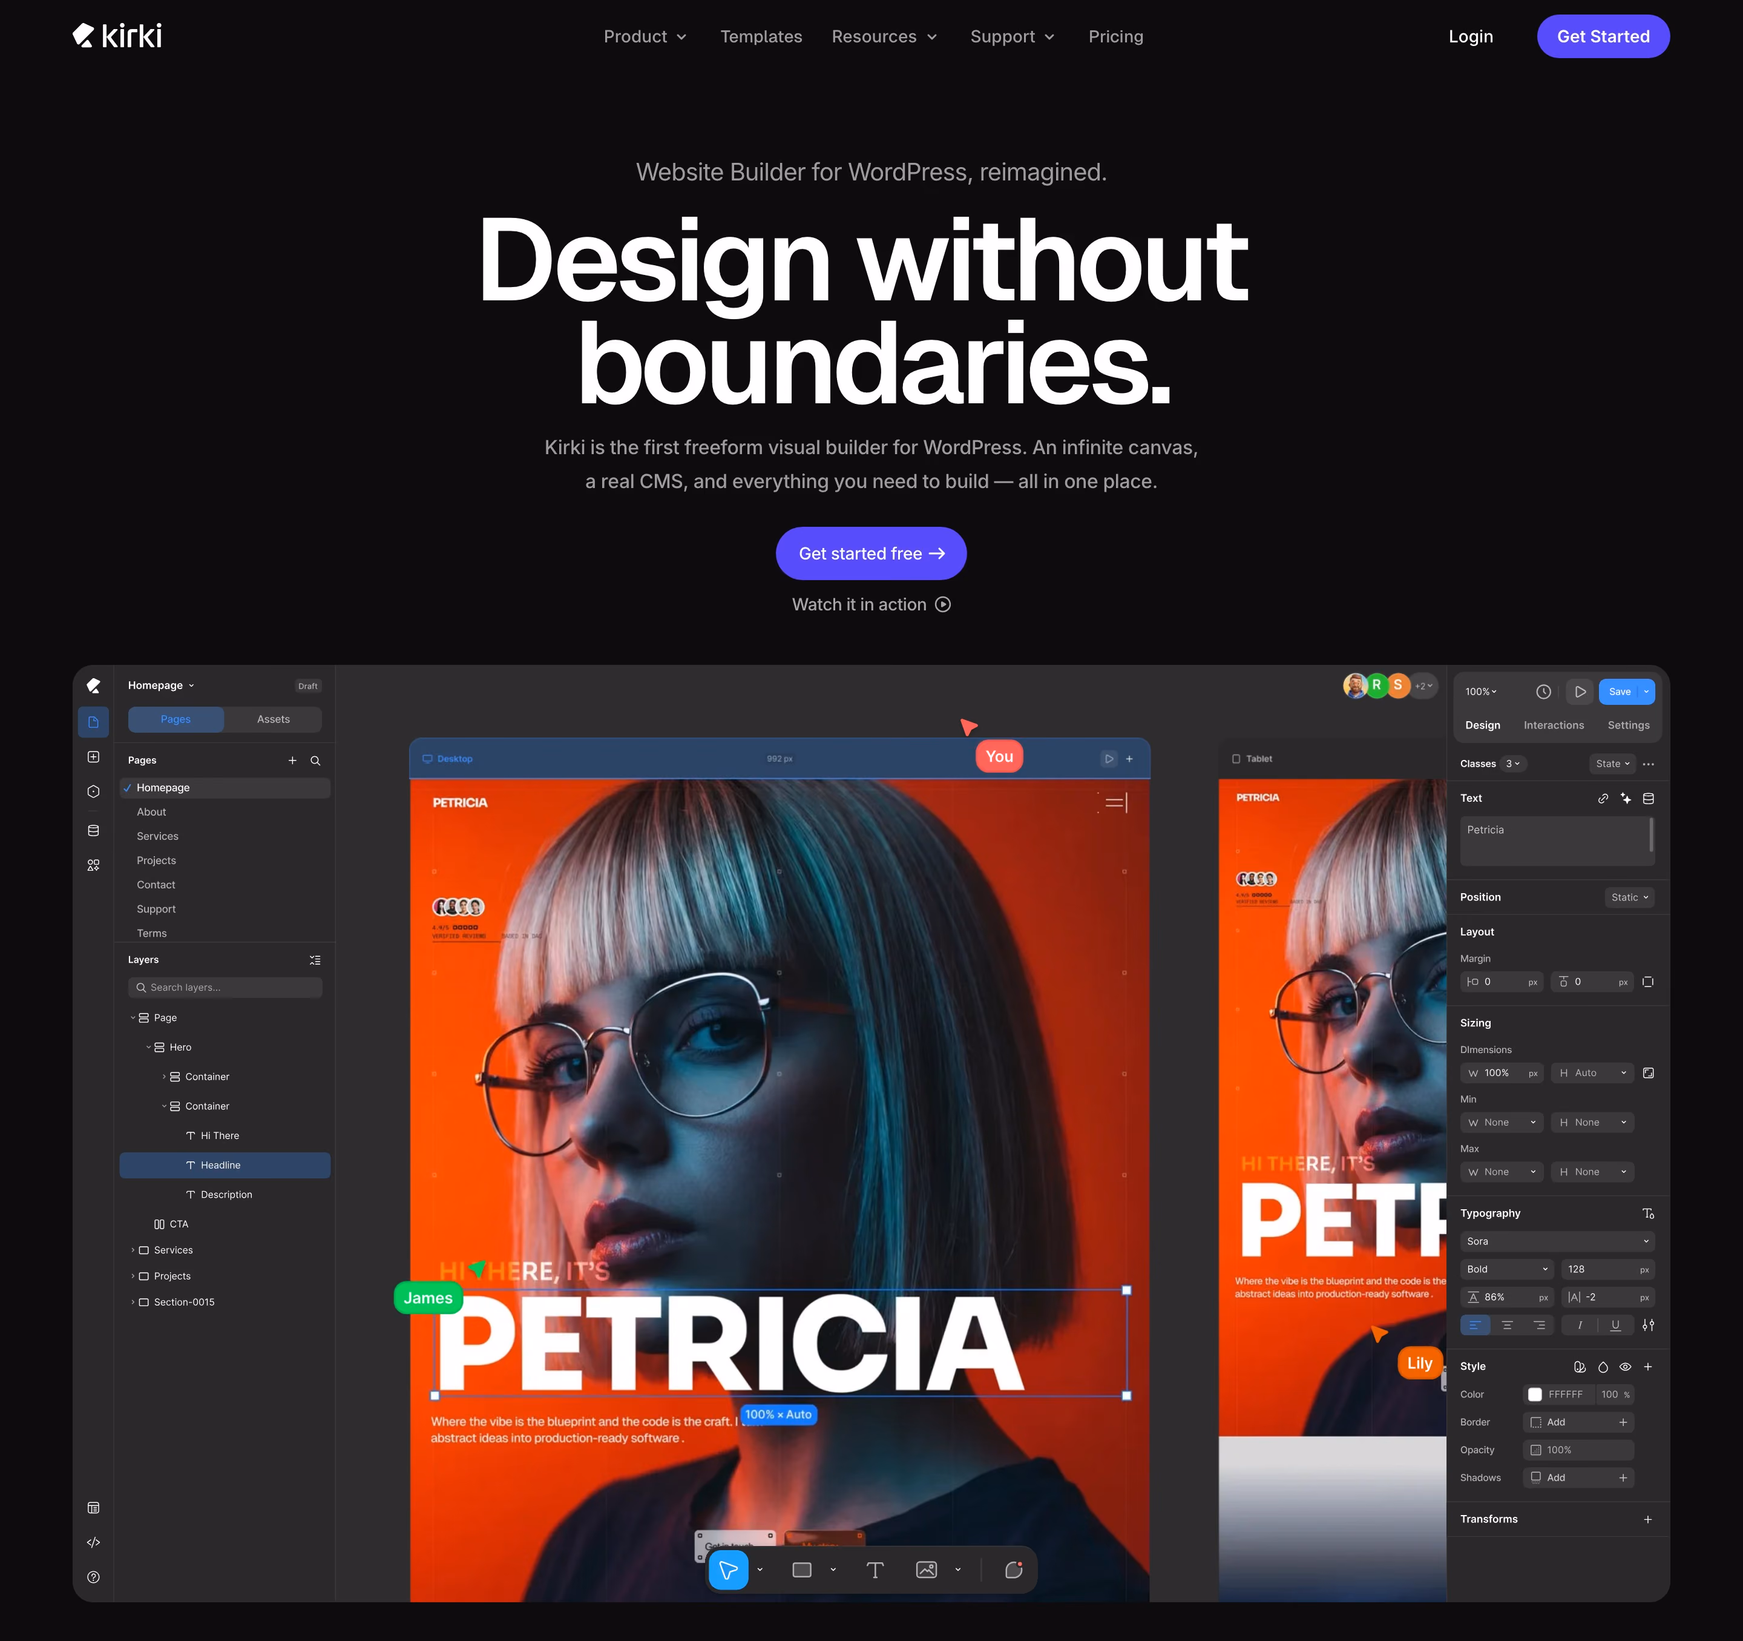The image size is (1743, 1641).
Task: Click the search pages magnifier icon
Action: point(316,761)
